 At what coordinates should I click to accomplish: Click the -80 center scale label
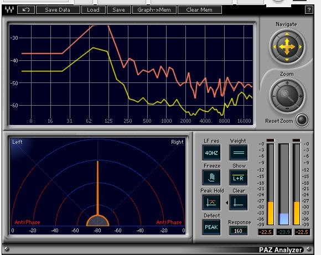click(x=97, y=231)
